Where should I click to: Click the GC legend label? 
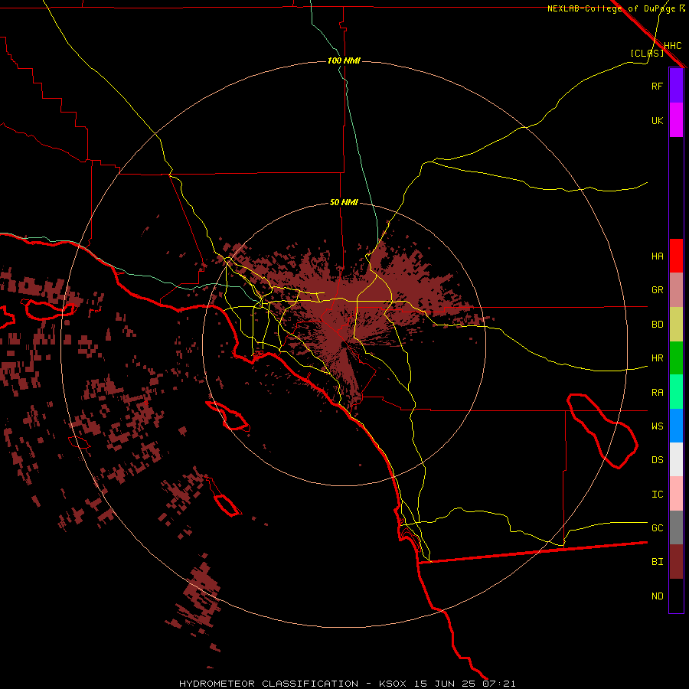pos(657,528)
